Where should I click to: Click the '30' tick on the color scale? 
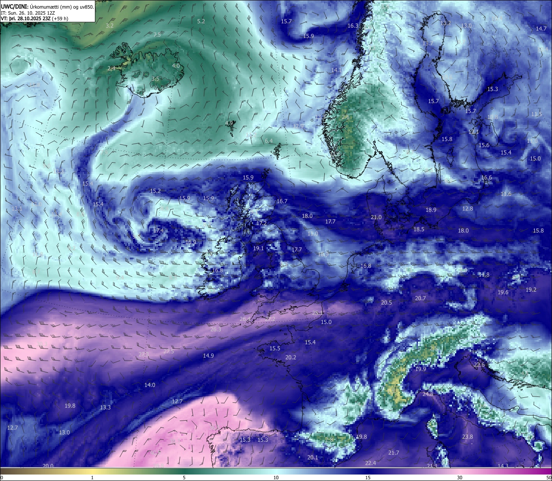[x=460, y=478]
